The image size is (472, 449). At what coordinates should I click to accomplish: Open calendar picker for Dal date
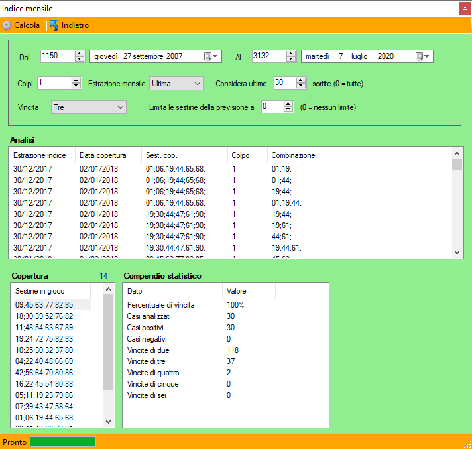(211, 56)
